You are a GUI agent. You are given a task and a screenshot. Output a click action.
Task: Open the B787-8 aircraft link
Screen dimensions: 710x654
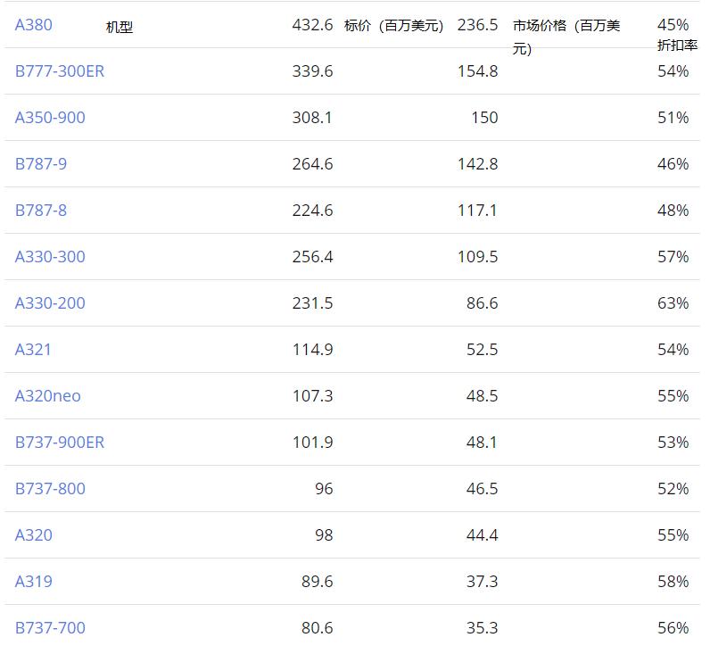[x=41, y=211]
